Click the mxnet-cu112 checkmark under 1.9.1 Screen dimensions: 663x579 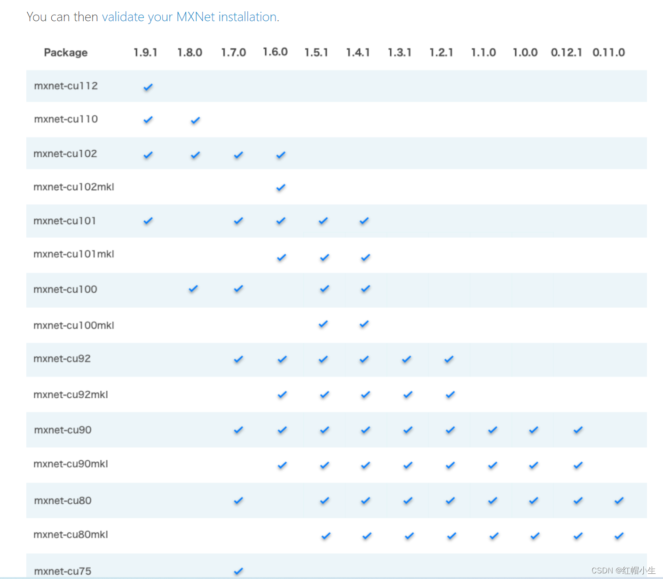click(x=148, y=87)
